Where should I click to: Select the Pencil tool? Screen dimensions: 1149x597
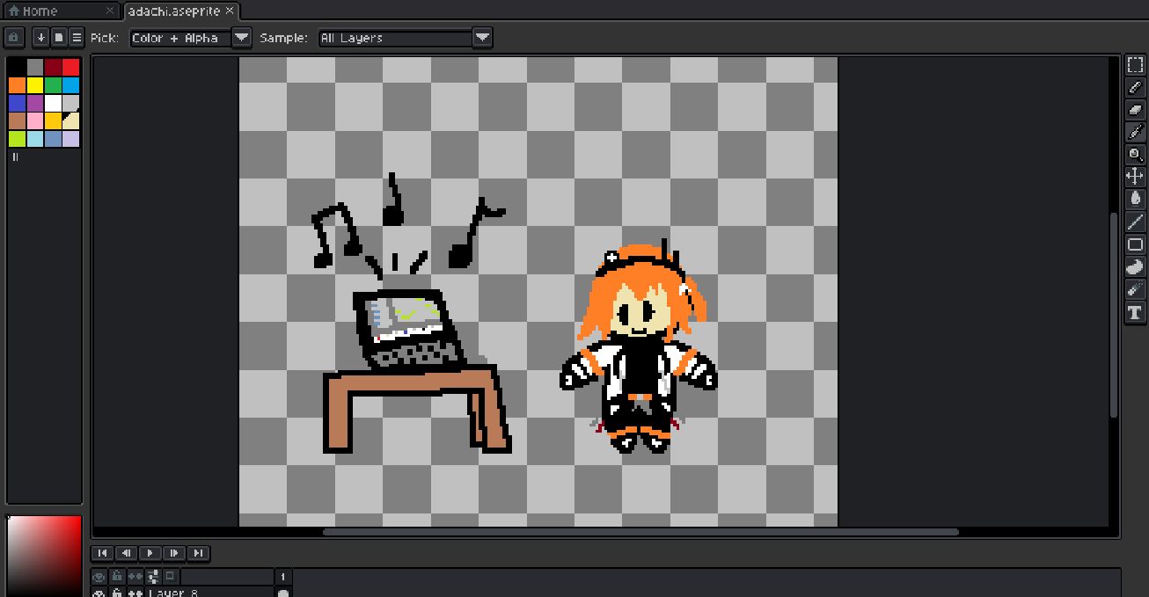tap(1135, 88)
